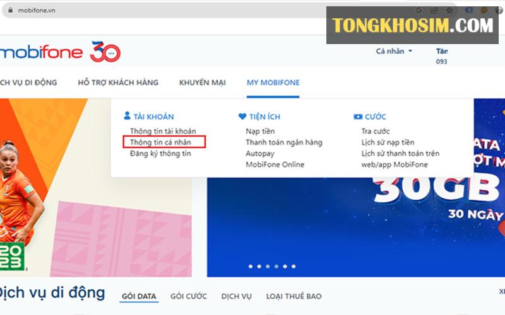Select Thanh toán ngân hàng
The height and width of the screenshot is (315, 505).
284,142
